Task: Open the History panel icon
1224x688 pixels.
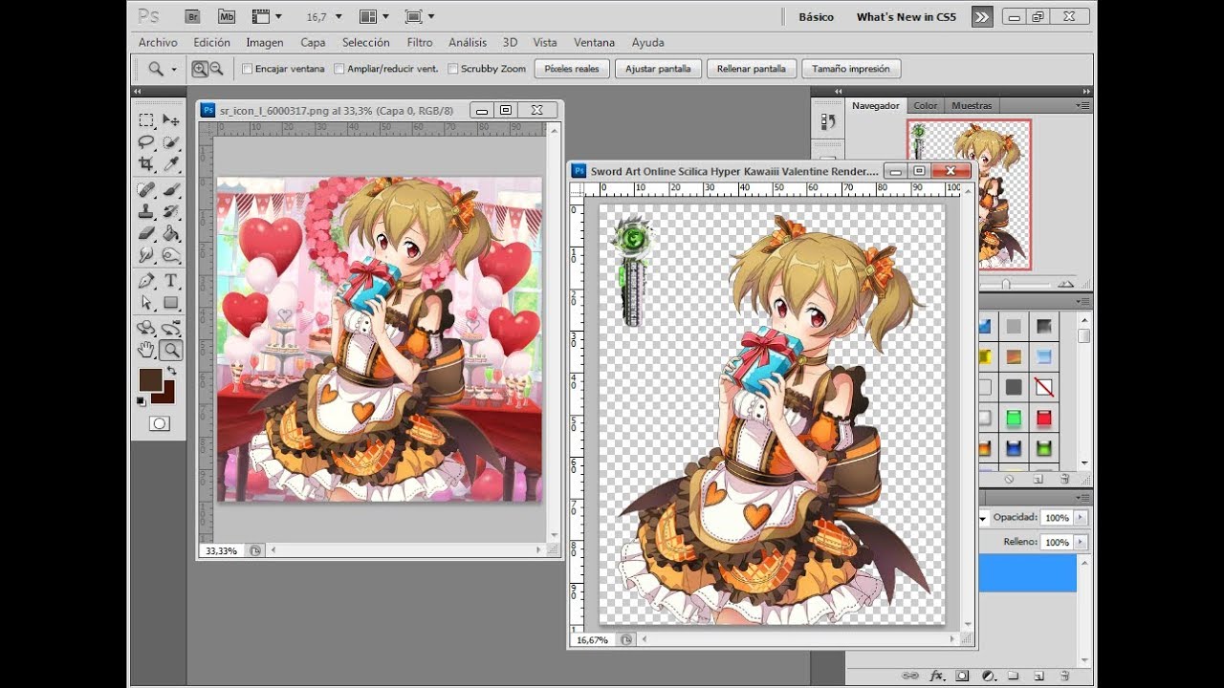Action: [828, 122]
